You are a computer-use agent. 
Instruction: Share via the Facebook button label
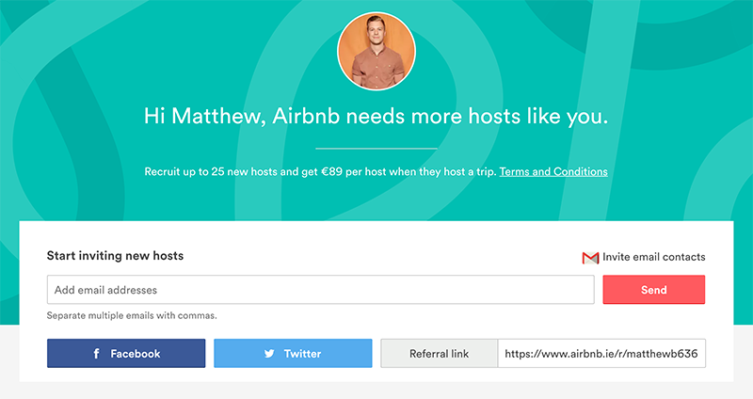click(x=135, y=354)
